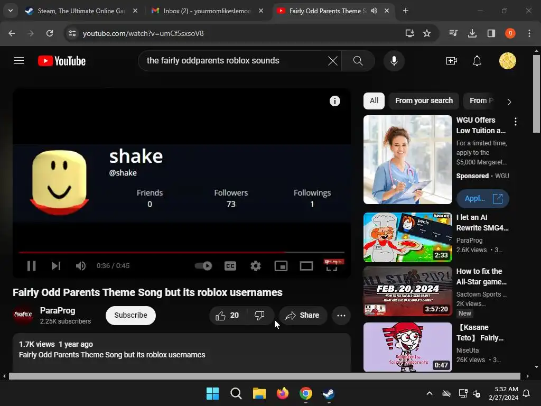Toggle closed captions CC
The height and width of the screenshot is (406, 541).
click(x=230, y=266)
